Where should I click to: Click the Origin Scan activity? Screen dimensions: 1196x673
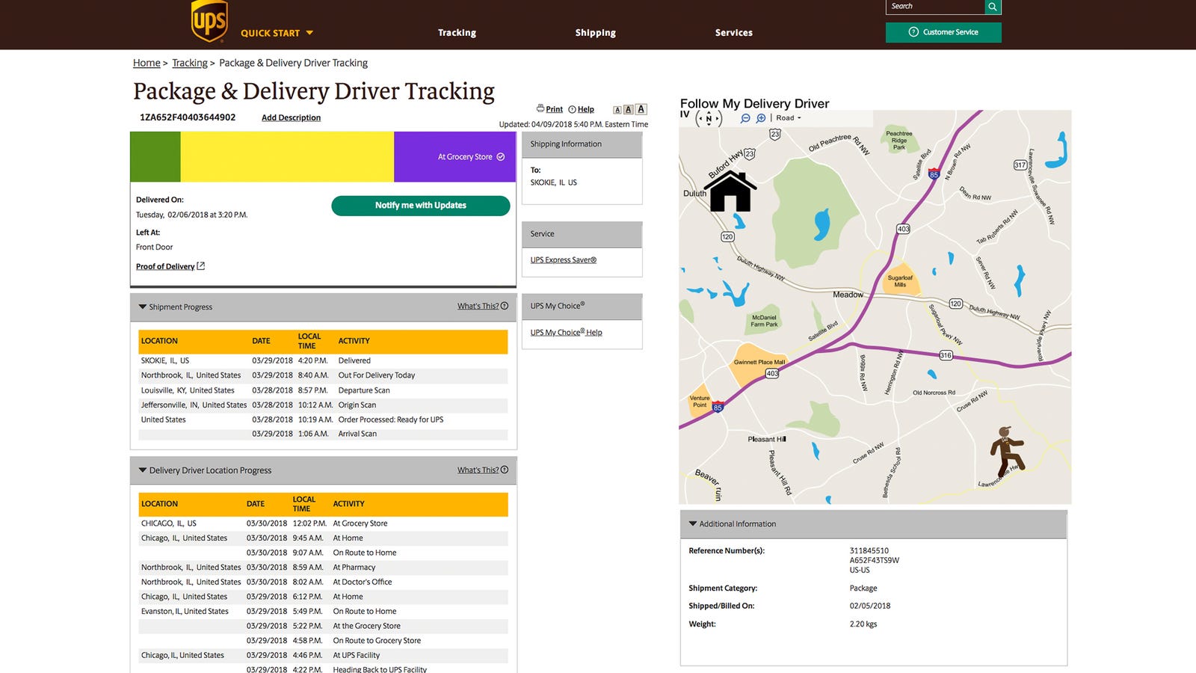[357, 405]
